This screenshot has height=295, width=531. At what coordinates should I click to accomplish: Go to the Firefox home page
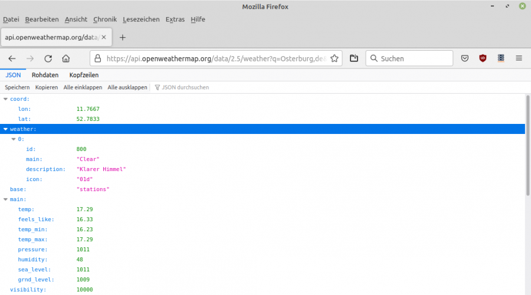pyautogui.click(x=66, y=58)
